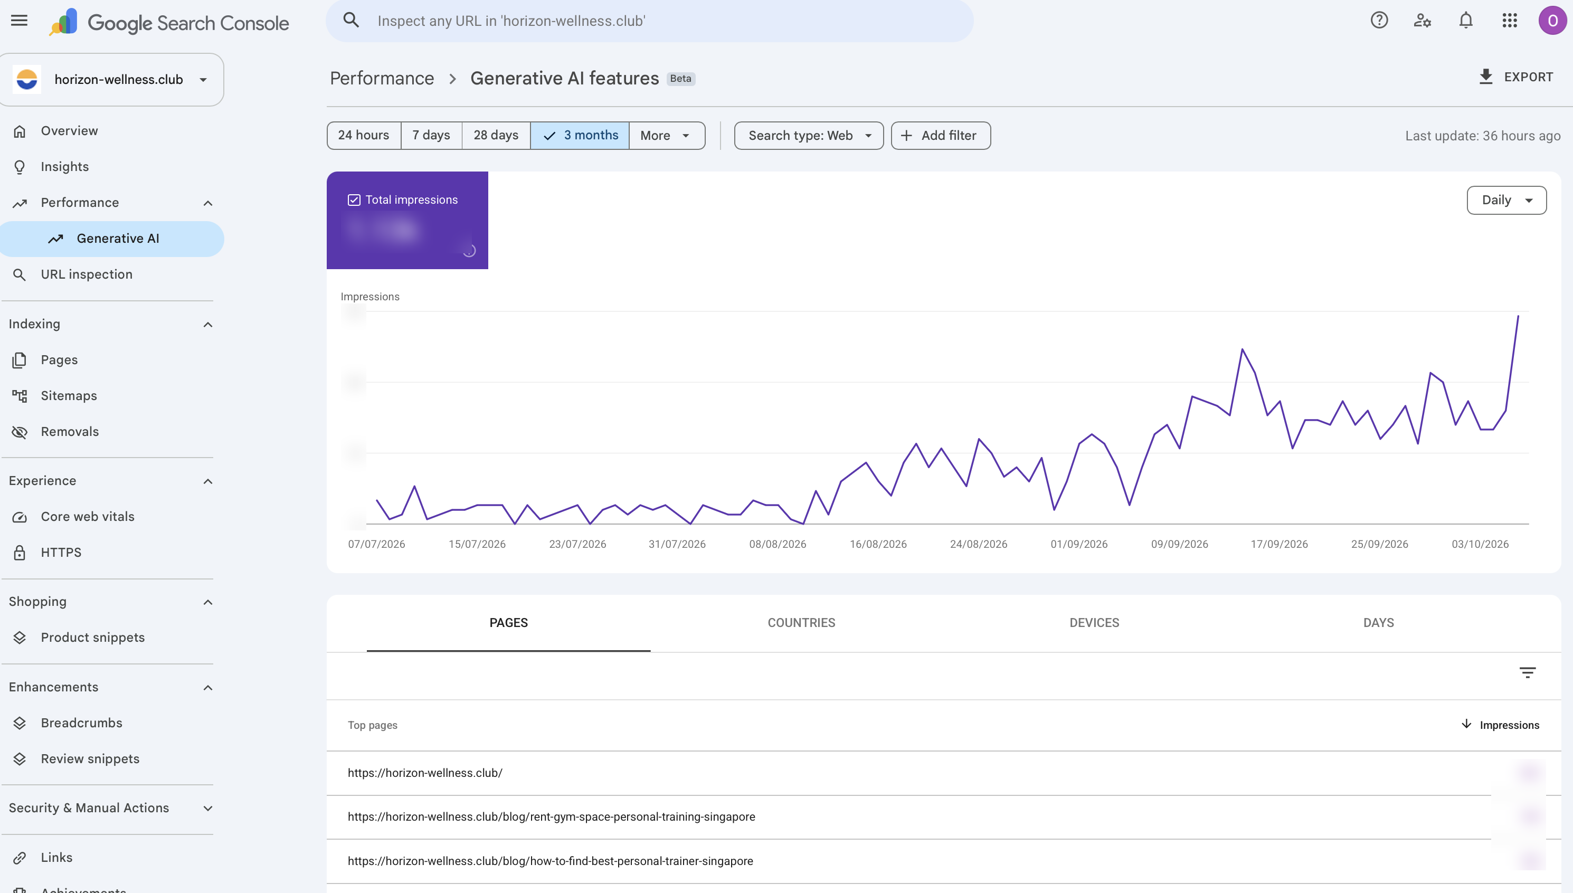Open the hamburger main menu
Viewport: 1573px width, 893px height.
pos(20,21)
